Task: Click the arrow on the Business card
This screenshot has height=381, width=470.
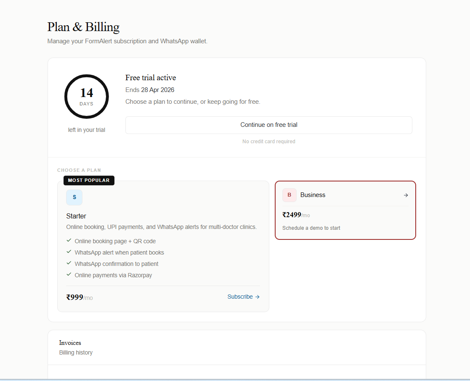Action: (406, 195)
